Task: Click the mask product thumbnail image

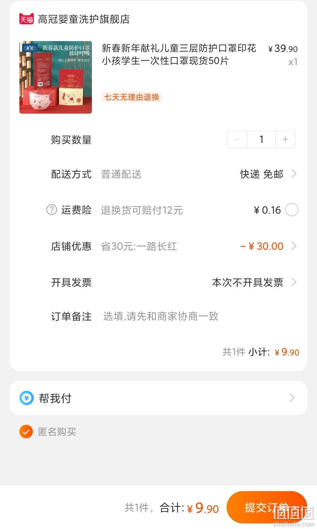Action: 55,77
